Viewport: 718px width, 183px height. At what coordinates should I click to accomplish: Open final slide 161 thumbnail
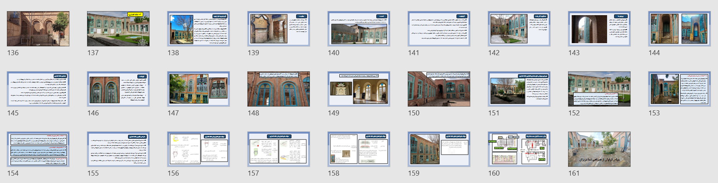click(x=599, y=149)
